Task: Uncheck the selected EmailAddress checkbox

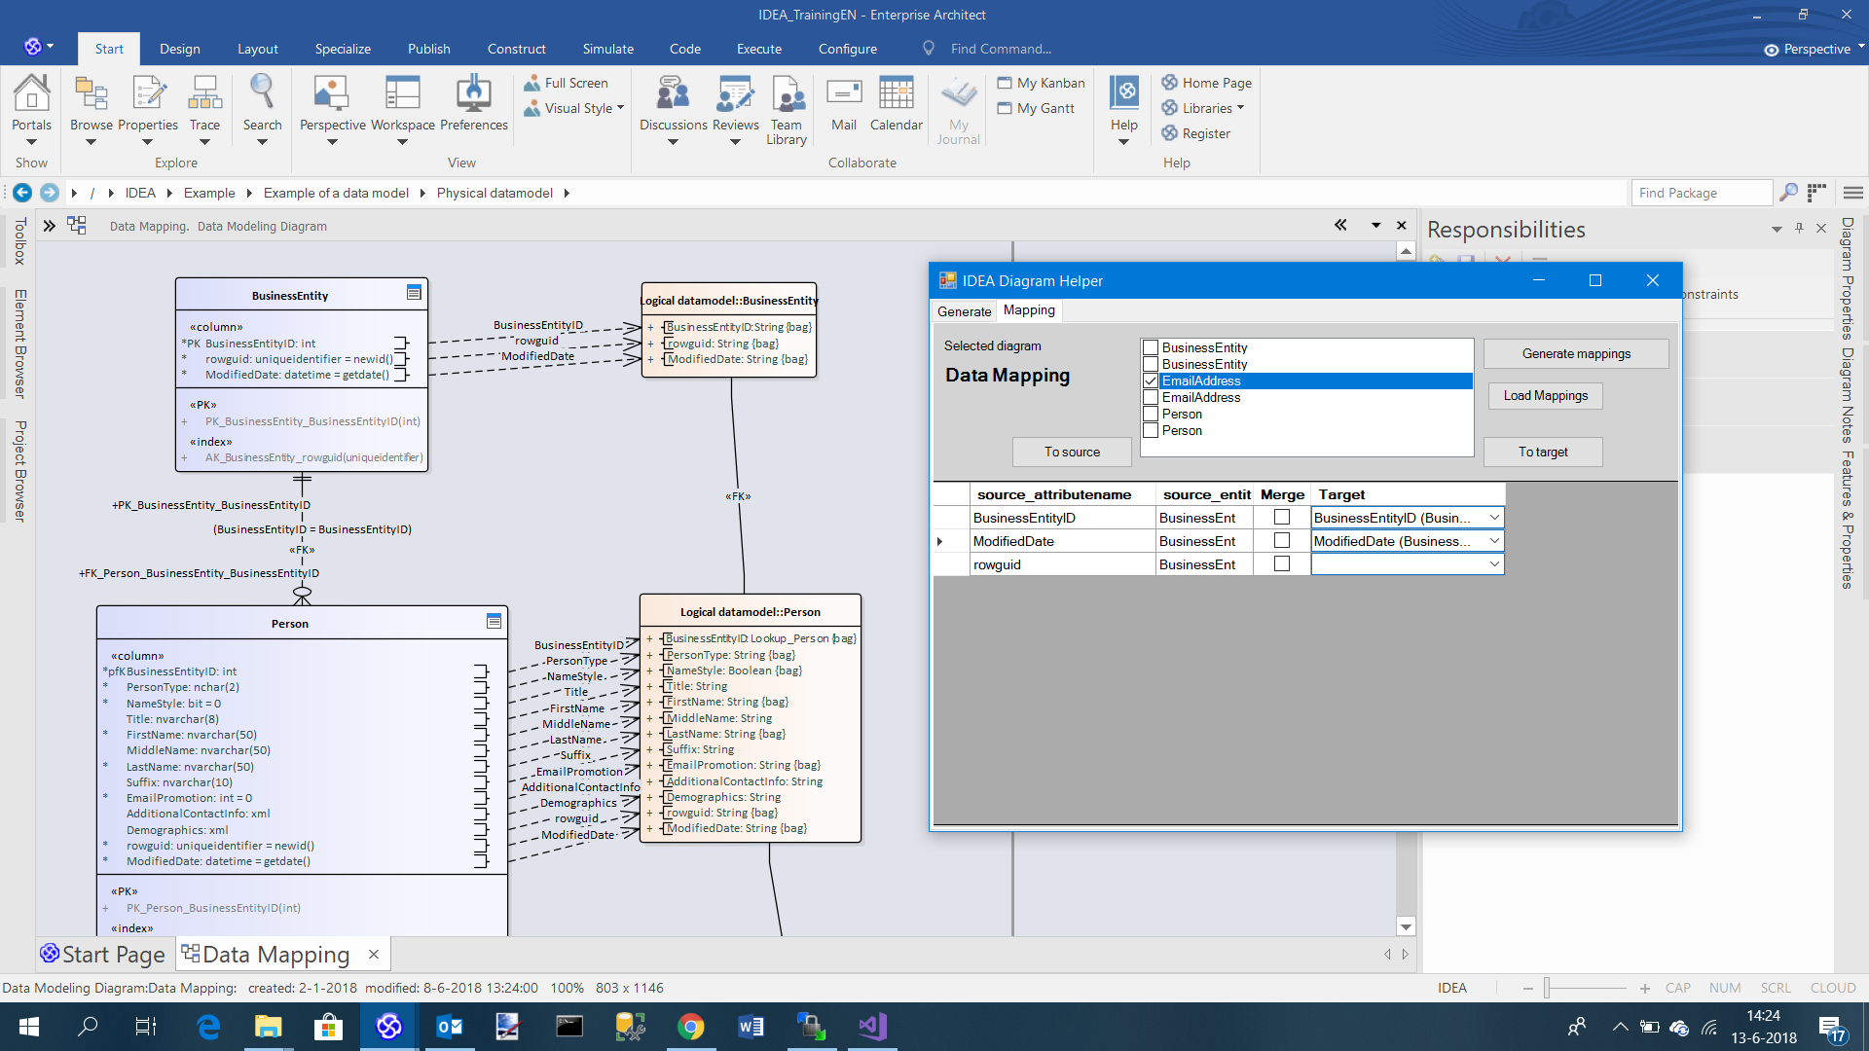Action: pos(1151,381)
